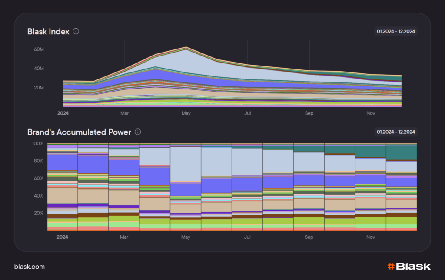This screenshot has width=445, height=280.
Task: Click the info icon beside Blask Index
Action: [x=76, y=31]
